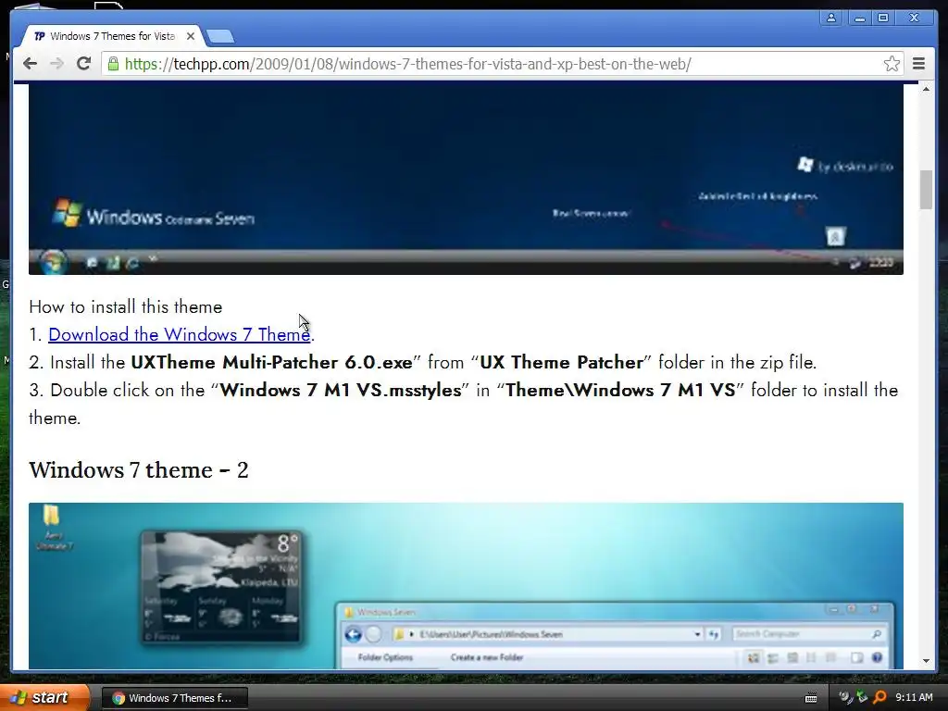Click the vertical scrollbar thumb
Viewport: 948px width, 711px height.
(x=926, y=190)
